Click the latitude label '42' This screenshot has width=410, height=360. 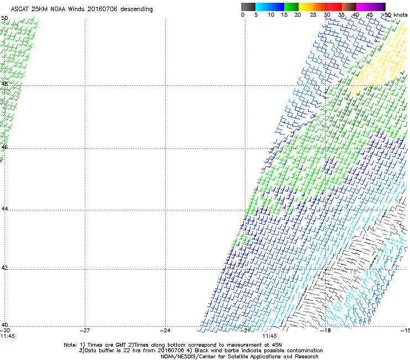[x=4, y=268]
